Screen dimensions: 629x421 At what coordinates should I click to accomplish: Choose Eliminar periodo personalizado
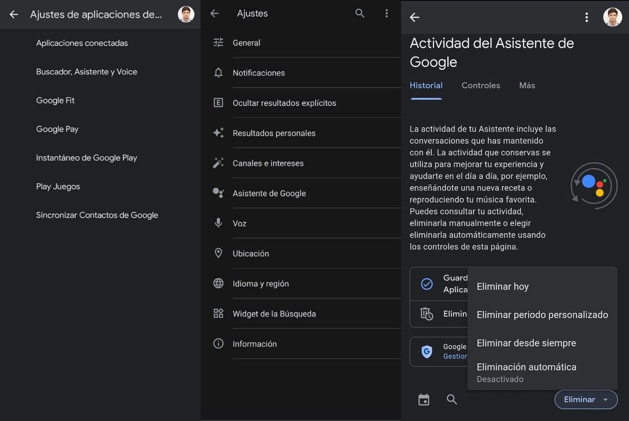pos(542,315)
